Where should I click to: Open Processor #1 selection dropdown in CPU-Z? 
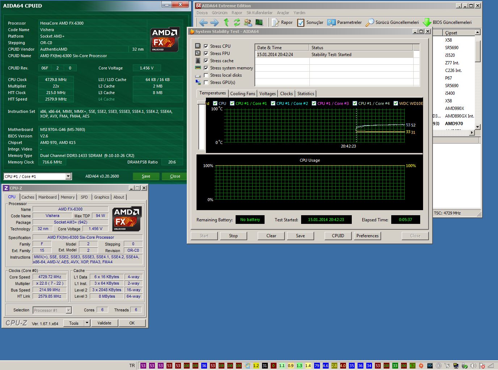pyautogui.click(x=69, y=310)
